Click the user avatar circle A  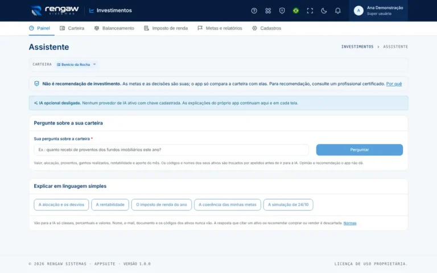pos(358,11)
